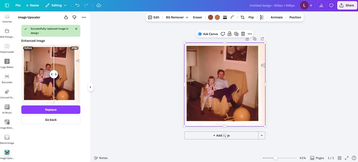Click the Ask Canva button
This screenshot has width=358, height=162.
208,34
